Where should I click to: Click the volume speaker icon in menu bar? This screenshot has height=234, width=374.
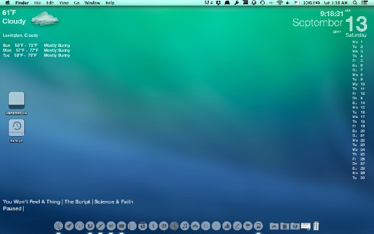288,3
